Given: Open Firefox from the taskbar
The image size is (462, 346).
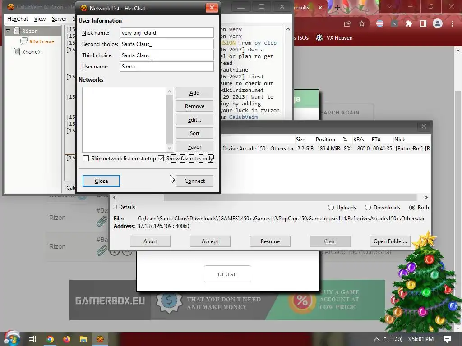Looking at the screenshot, I should click(x=67, y=339).
